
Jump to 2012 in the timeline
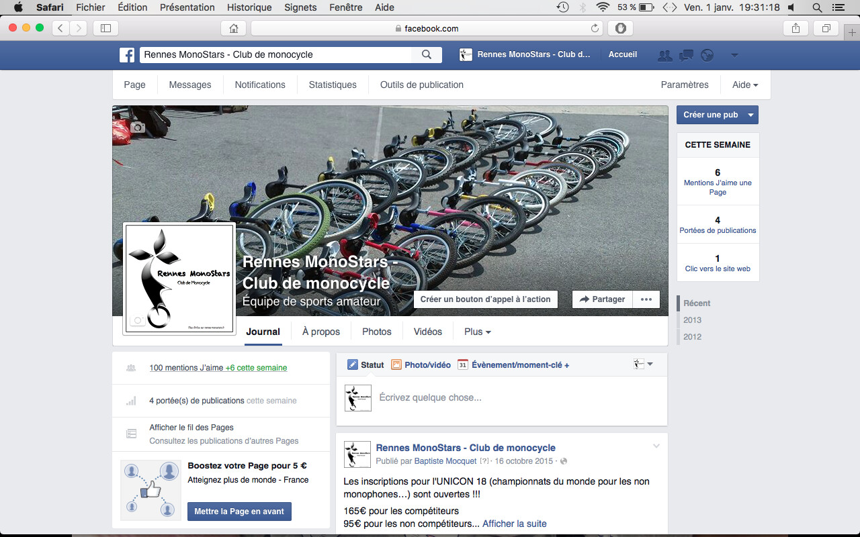(x=692, y=337)
